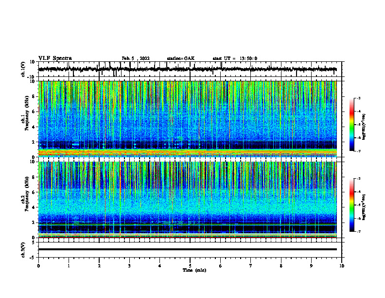Click the "9" tick on the time axis
Viewport: 385px width, 298px height.
click(x=311, y=266)
